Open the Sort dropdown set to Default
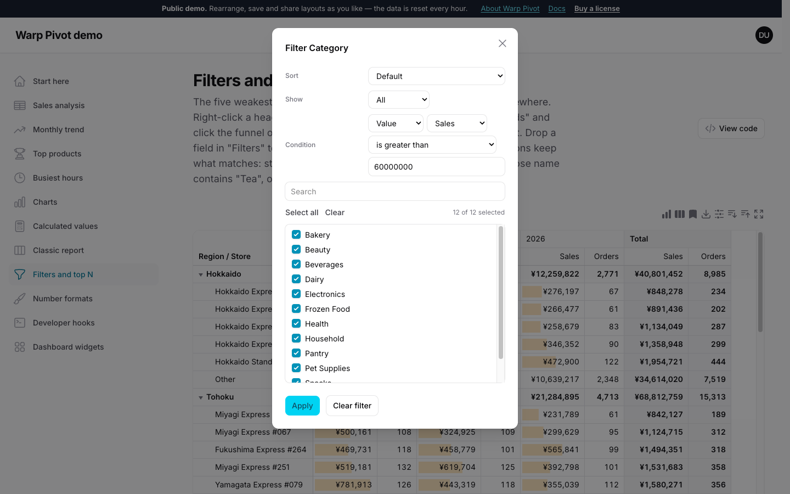This screenshot has height=494, width=790. (437, 76)
